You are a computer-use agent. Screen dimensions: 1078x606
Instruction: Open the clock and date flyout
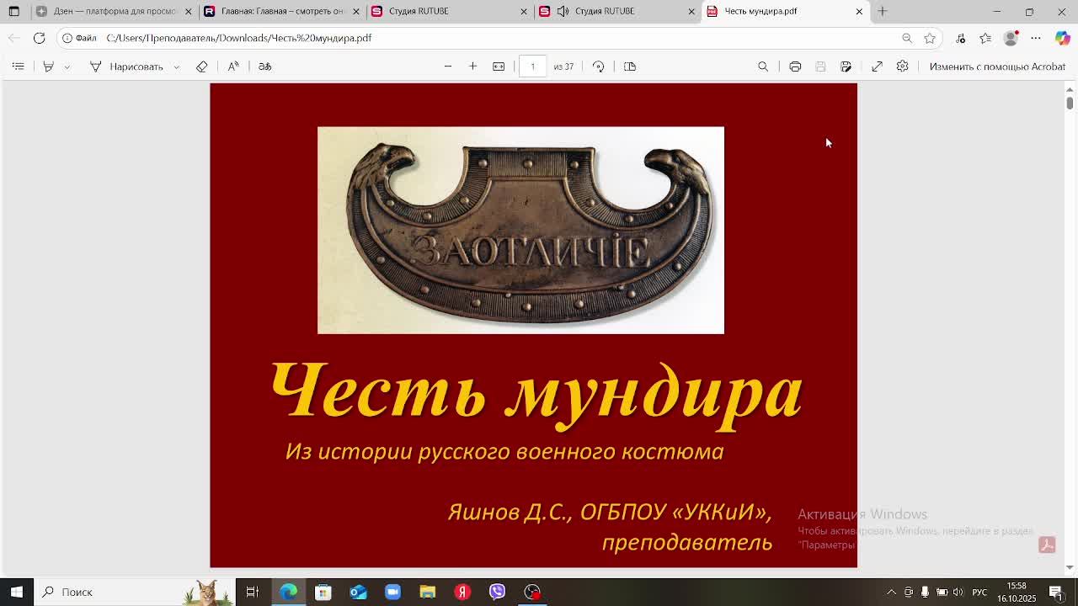(x=1017, y=592)
